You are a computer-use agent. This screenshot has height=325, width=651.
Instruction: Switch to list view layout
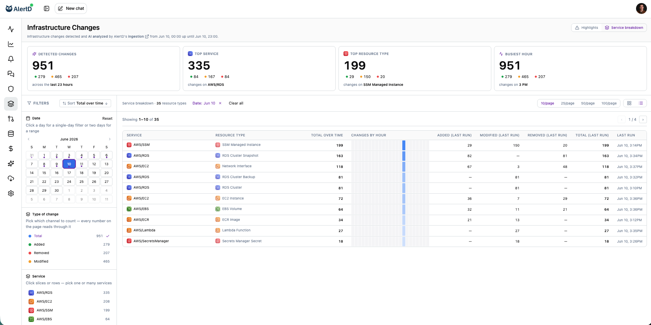click(641, 103)
